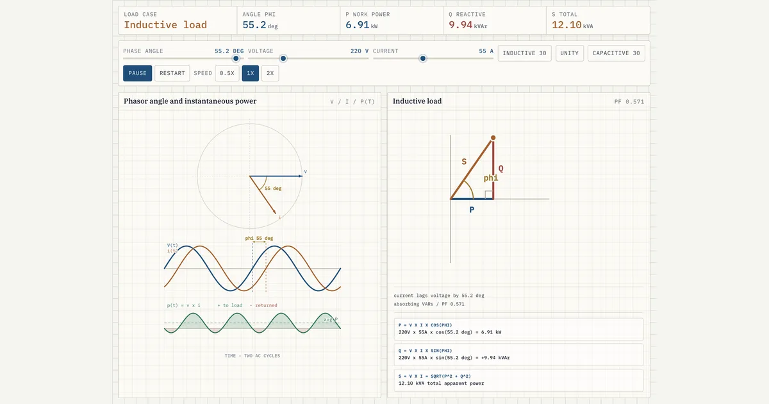Click the PF 0.571 label
The image size is (769, 404).
click(x=629, y=102)
